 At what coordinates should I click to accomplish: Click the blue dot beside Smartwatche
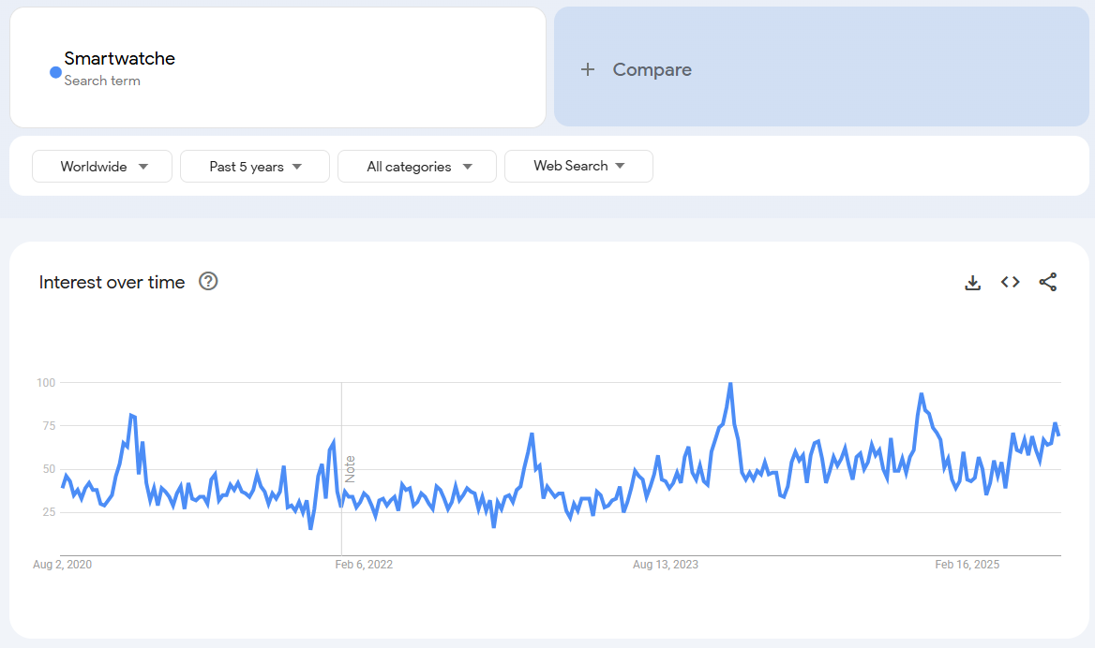55,72
